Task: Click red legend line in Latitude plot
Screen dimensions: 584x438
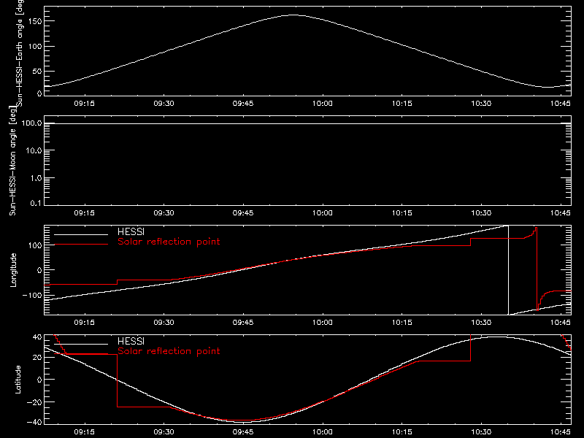Action: pyautogui.click(x=81, y=354)
